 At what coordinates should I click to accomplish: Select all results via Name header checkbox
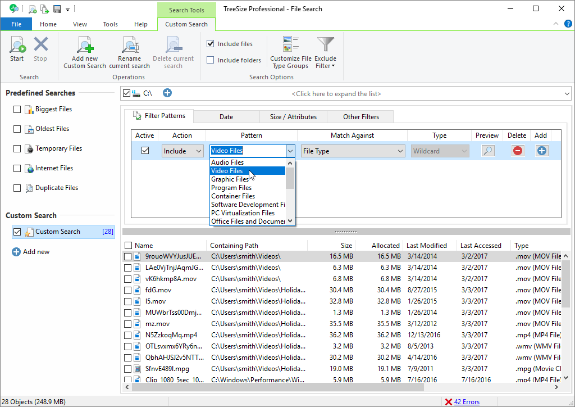128,246
